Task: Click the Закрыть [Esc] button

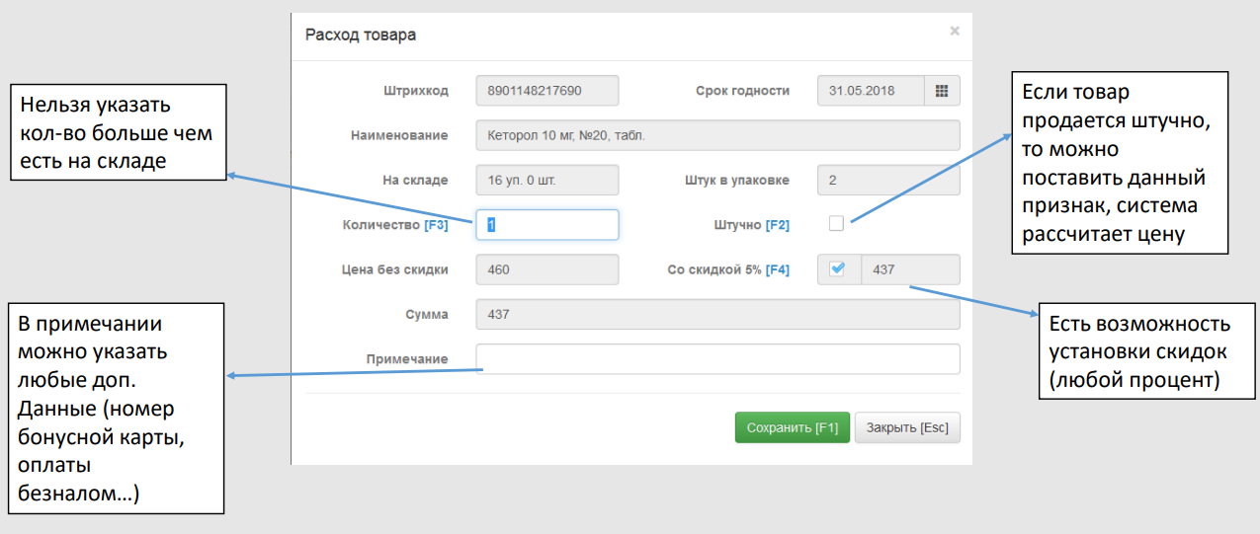Action: pyautogui.click(x=906, y=427)
